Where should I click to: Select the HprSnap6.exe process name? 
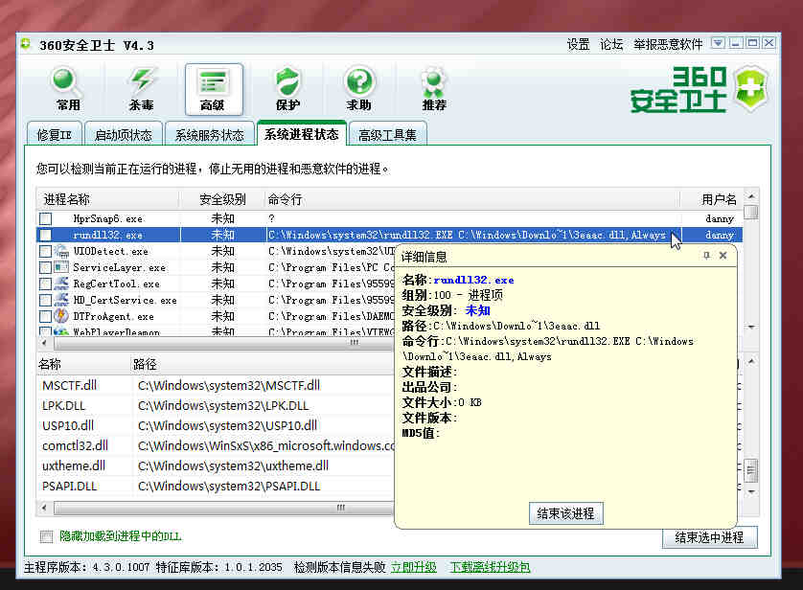click(x=108, y=219)
